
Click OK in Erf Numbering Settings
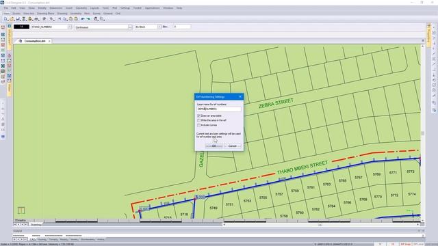pyautogui.click(x=214, y=146)
